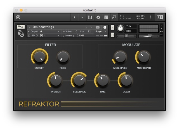Viewport: 179px width, 130px height.
Task: Click the Max voices value 32
Action: [x=89, y=31]
